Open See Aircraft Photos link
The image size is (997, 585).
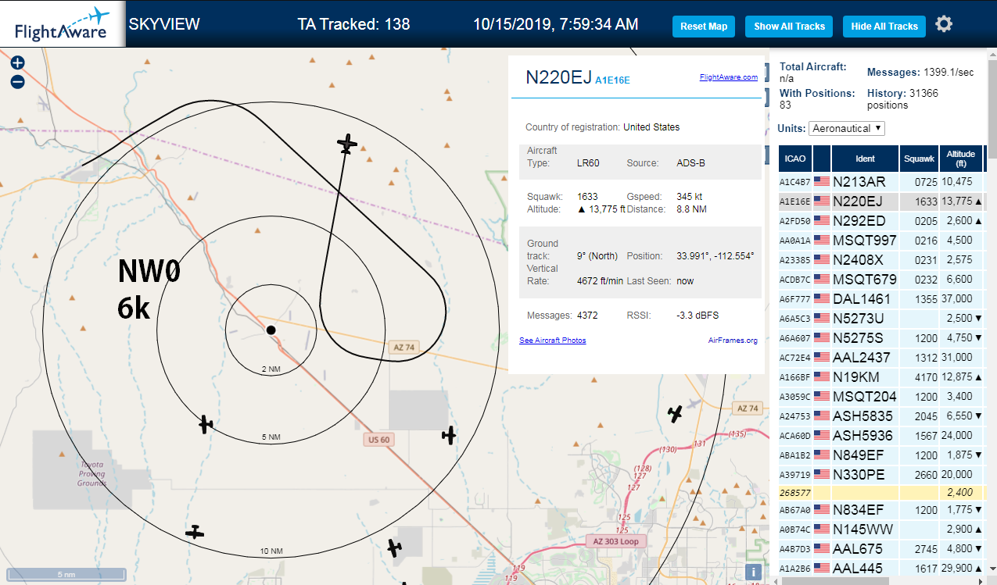(x=553, y=341)
